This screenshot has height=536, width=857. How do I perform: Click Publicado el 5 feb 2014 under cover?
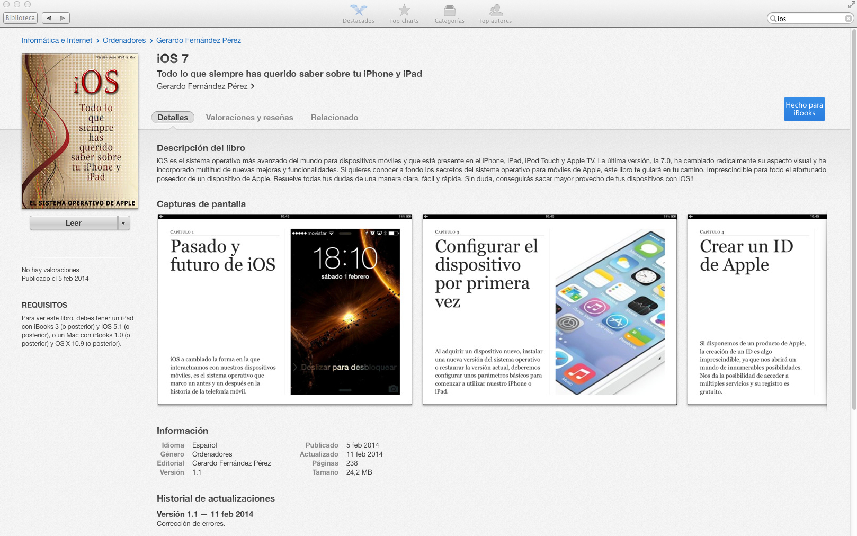tap(55, 279)
